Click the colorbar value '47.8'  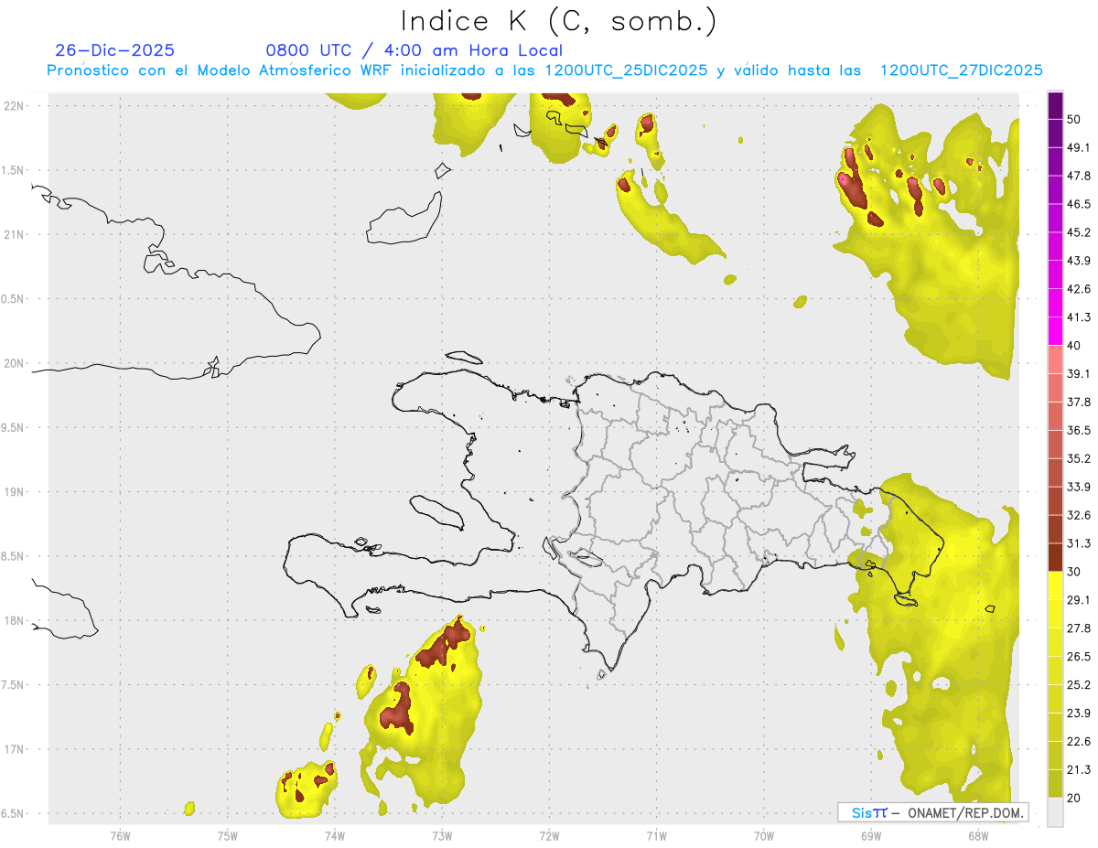click(1078, 176)
